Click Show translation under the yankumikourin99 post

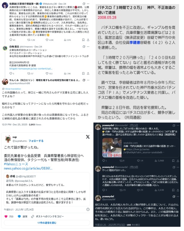pos(13,89)
